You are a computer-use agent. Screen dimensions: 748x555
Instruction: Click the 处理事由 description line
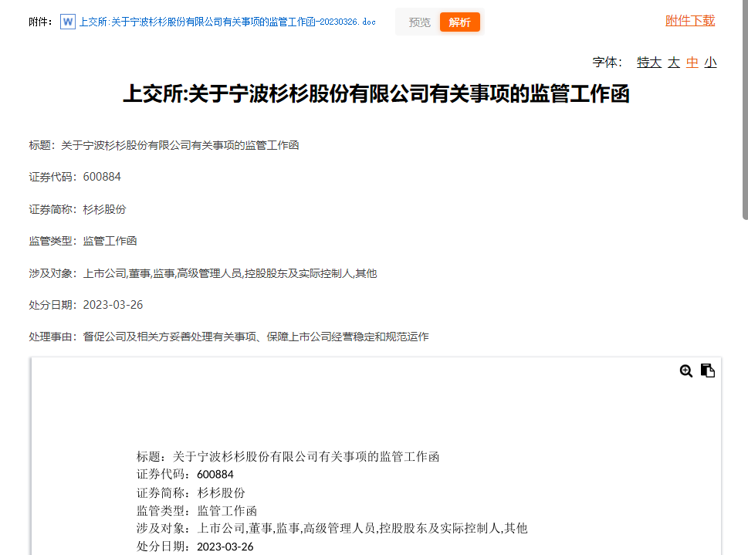click(x=228, y=337)
